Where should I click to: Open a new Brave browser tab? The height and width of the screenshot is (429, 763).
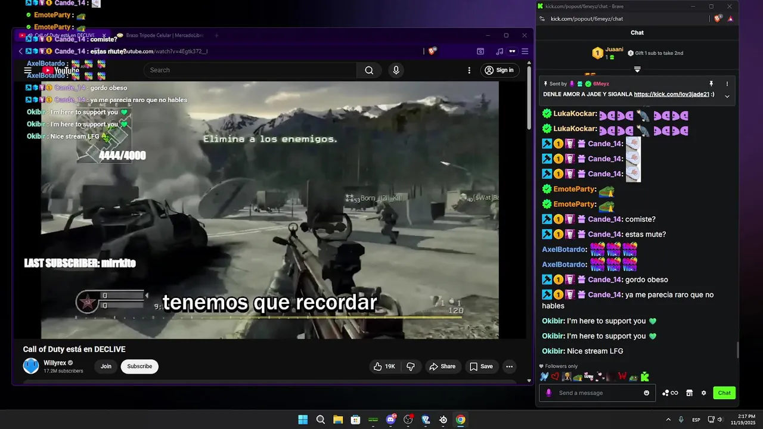click(217, 36)
